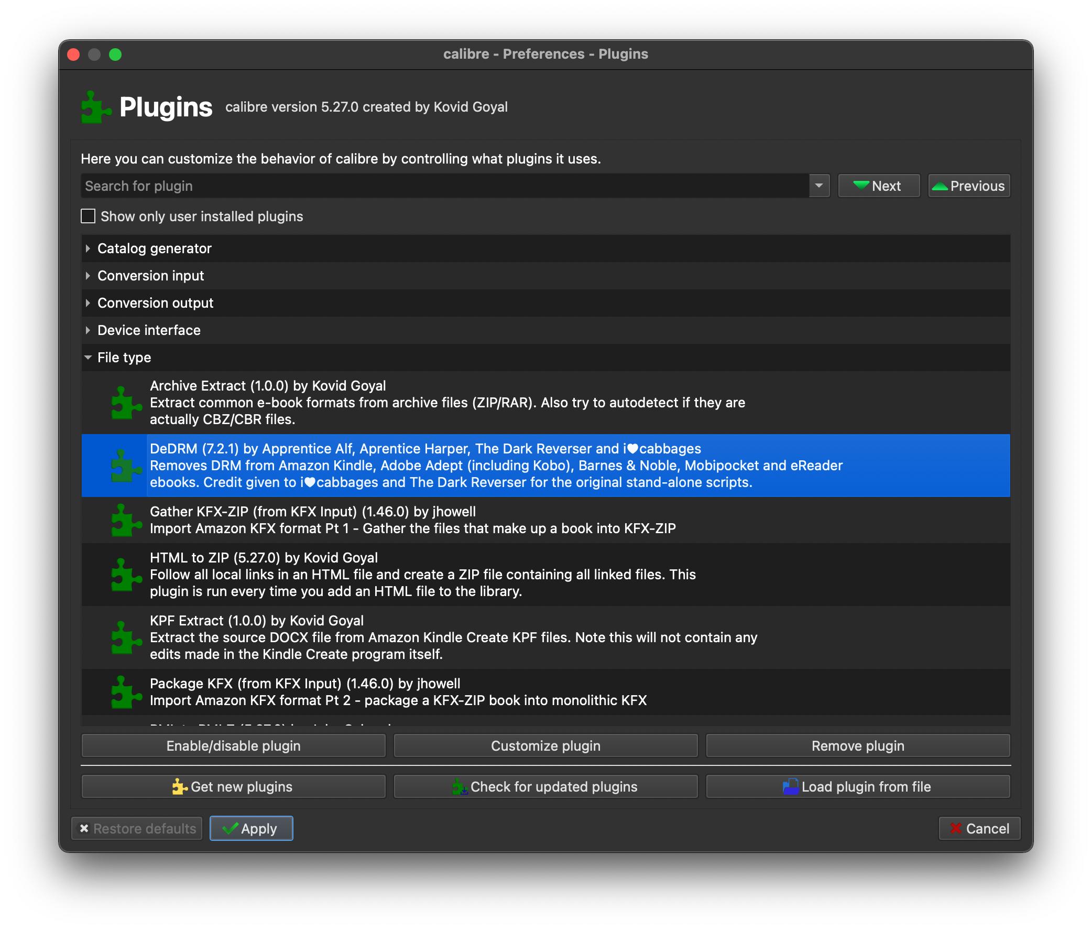Click the Customize plugin button
The width and height of the screenshot is (1092, 930).
[545, 745]
